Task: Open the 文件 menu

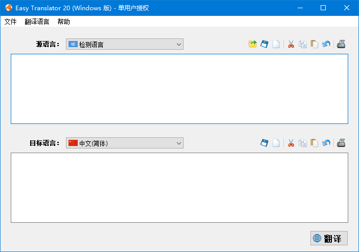Action: [11, 22]
